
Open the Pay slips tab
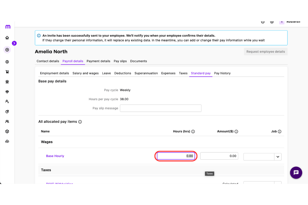tap(120, 61)
